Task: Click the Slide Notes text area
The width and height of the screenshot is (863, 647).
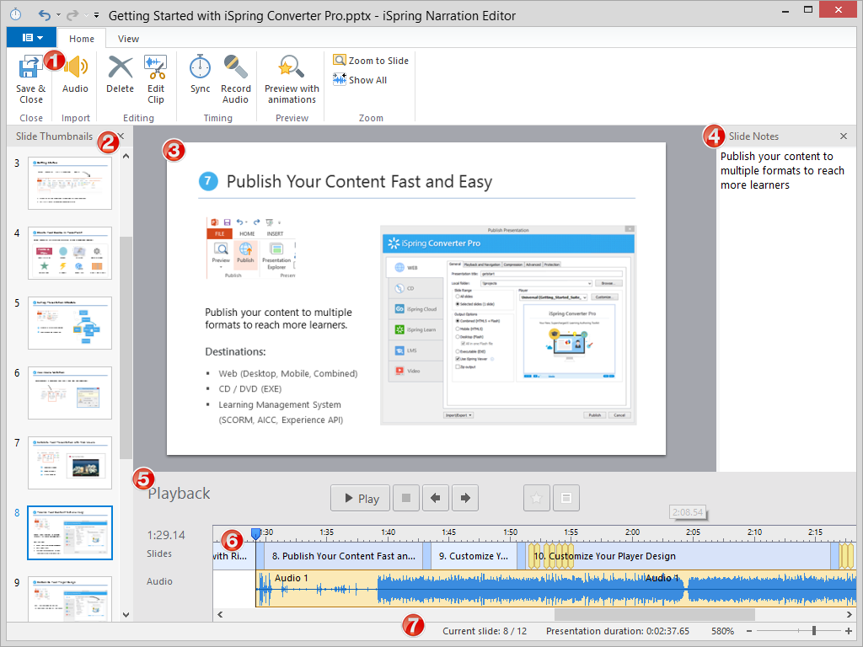Action: point(787,311)
